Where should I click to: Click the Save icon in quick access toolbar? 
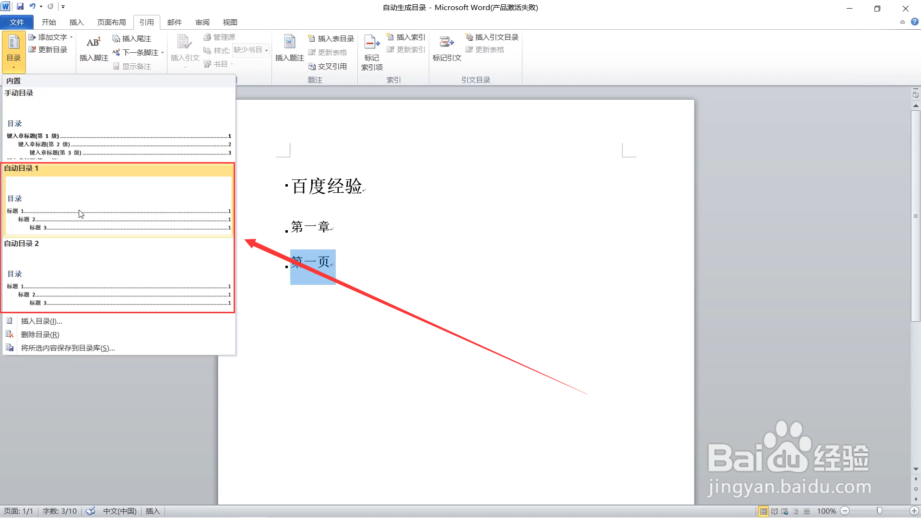pyautogui.click(x=20, y=7)
